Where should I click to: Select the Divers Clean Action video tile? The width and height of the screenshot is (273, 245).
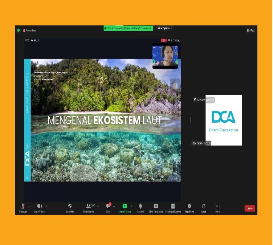tap(224, 120)
